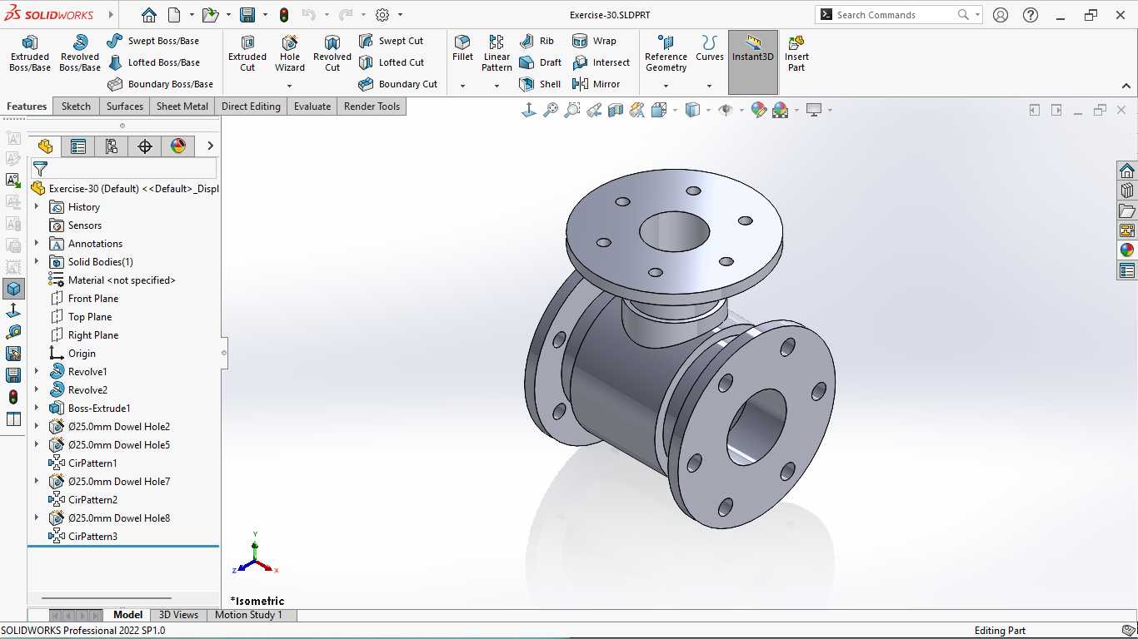1138x639 pixels.
Task: Open the Hole Wizard
Action: (290, 53)
